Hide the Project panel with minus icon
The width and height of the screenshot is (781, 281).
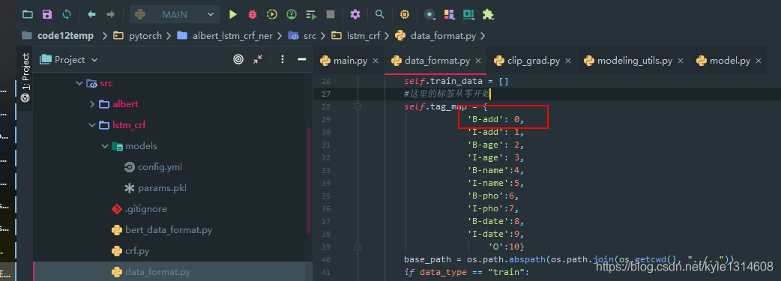point(301,60)
